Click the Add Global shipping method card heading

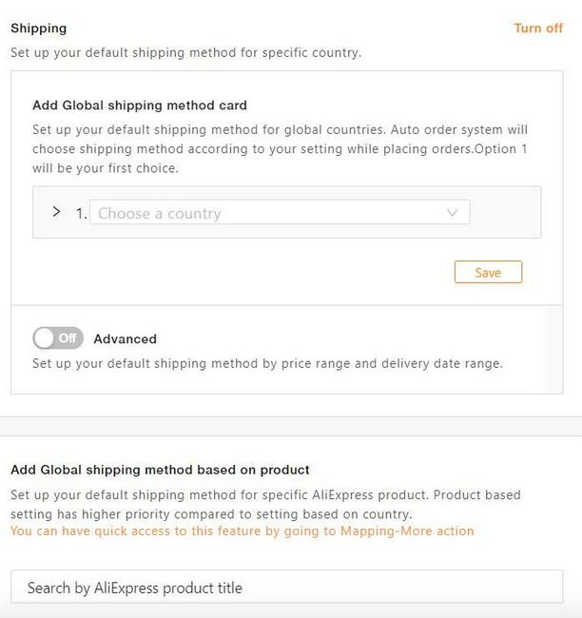140,106
